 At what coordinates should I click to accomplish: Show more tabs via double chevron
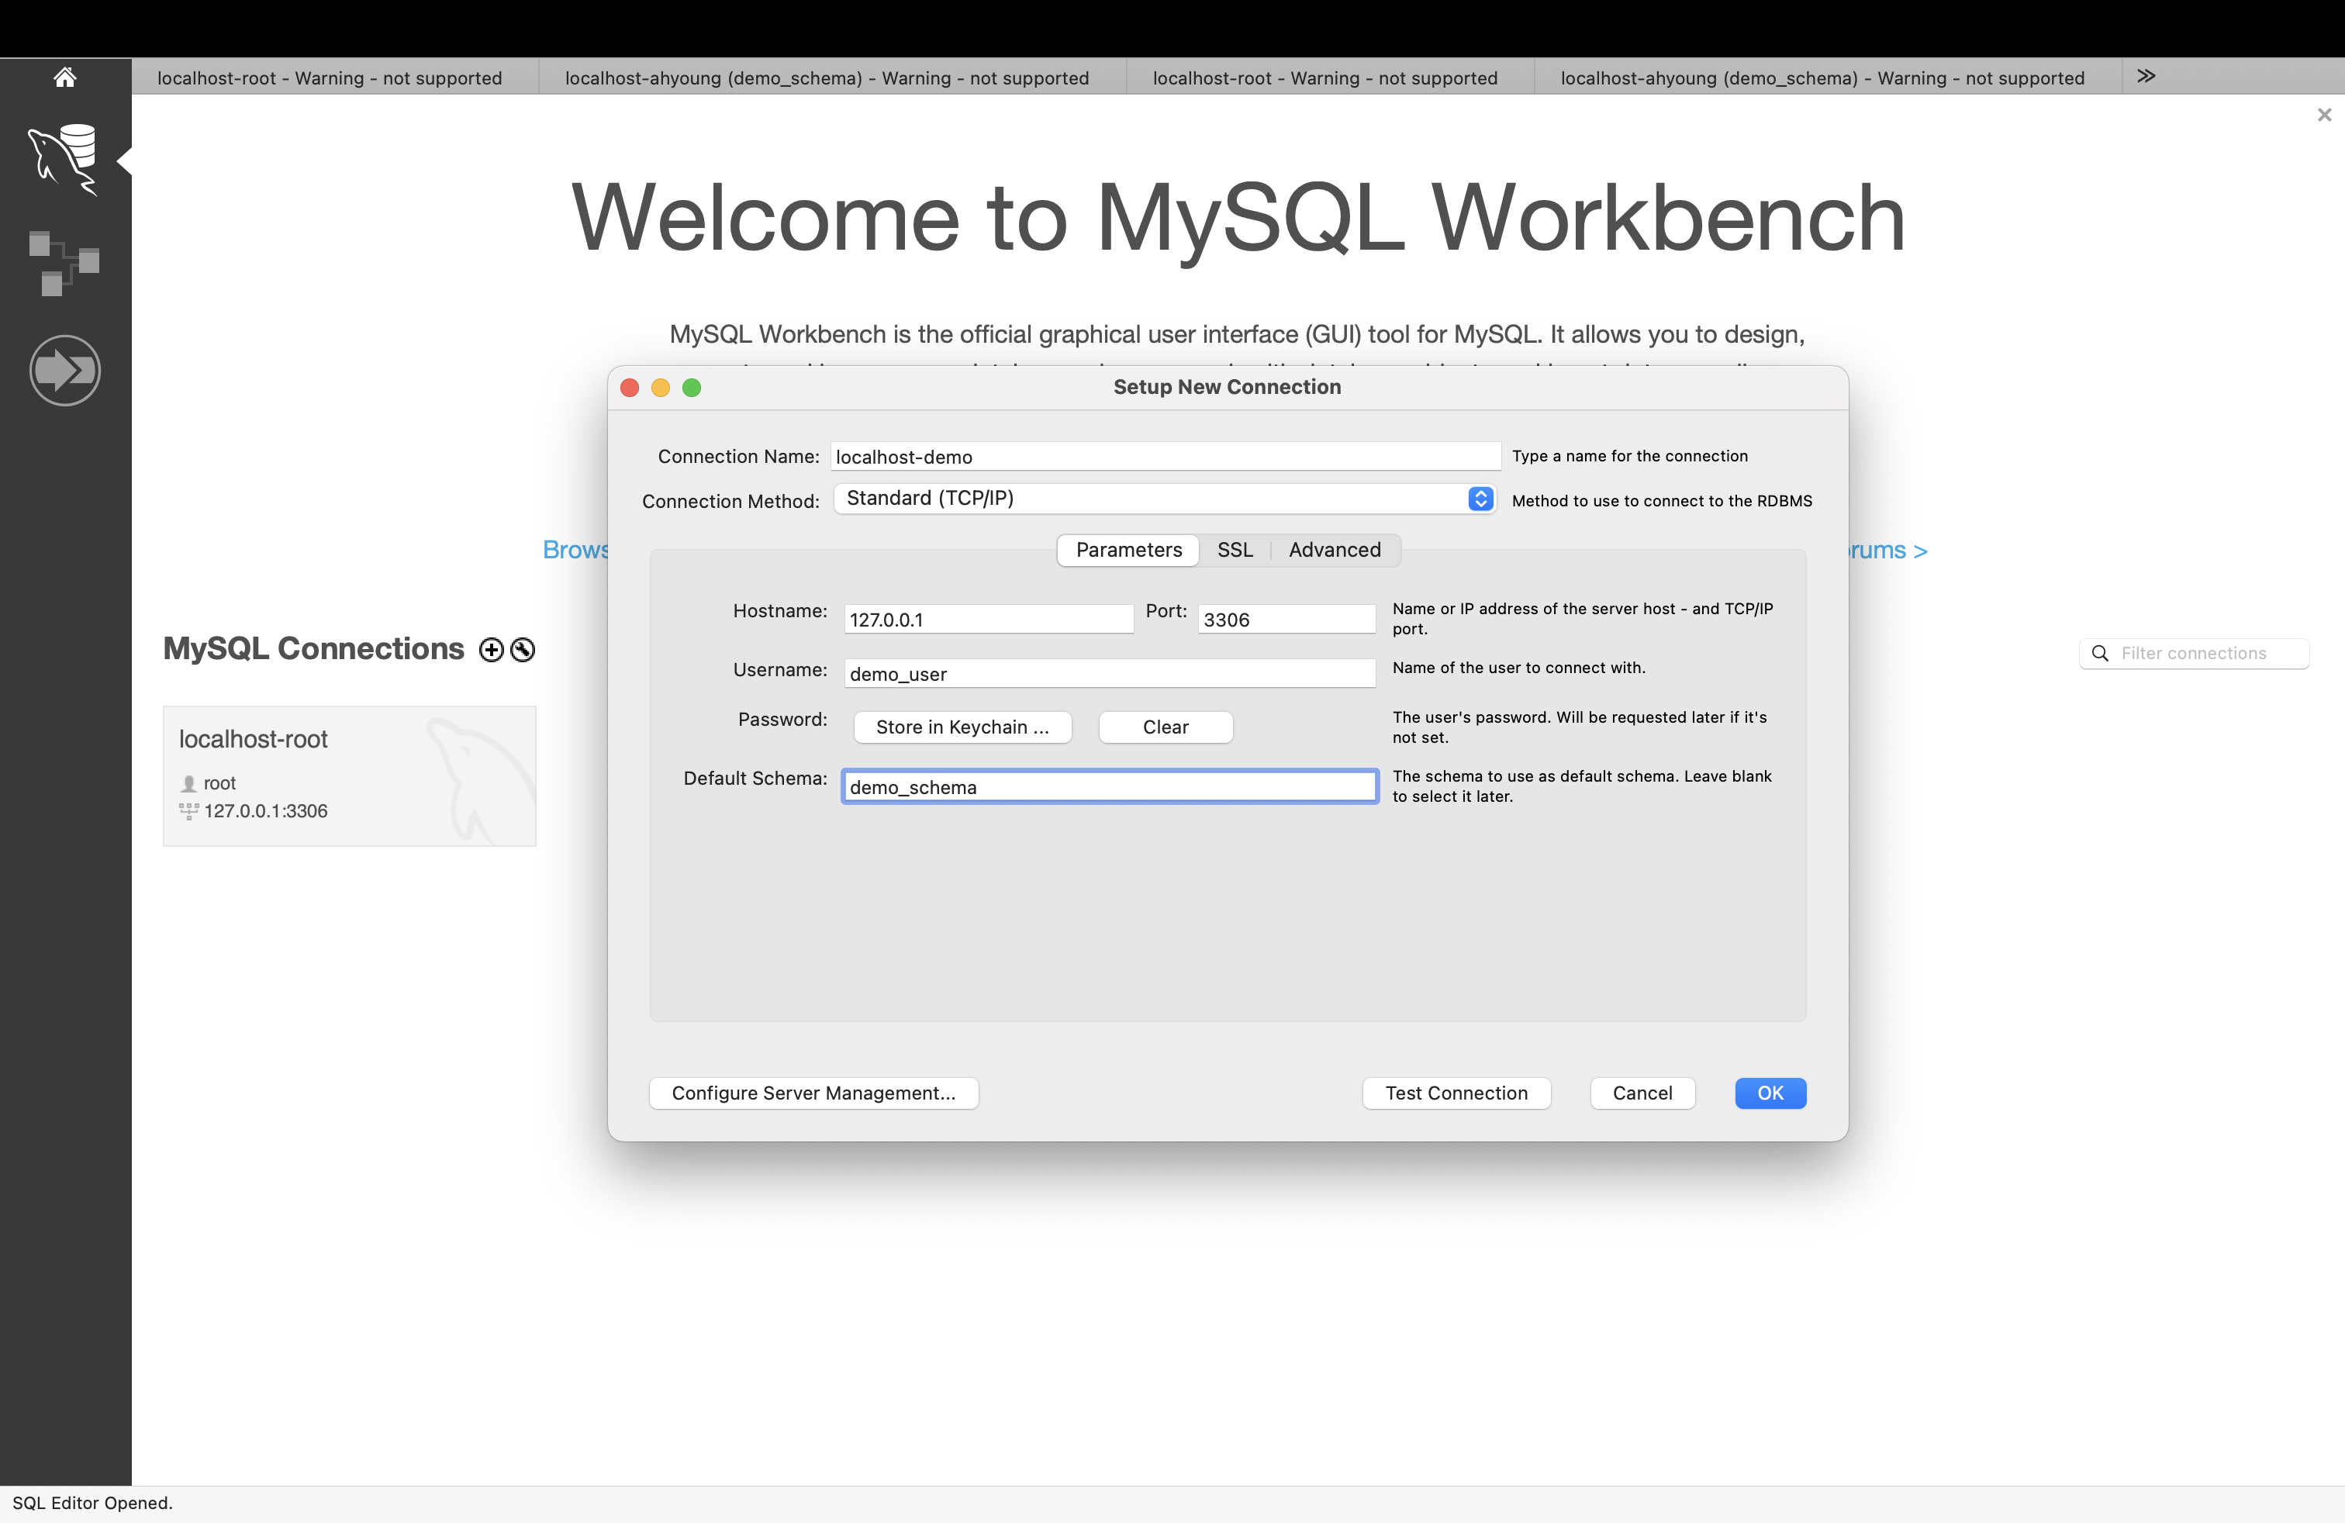[2146, 76]
